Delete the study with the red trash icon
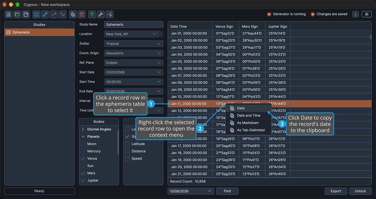Image resolution: width=376 pixels, height=199 pixels. (82, 14)
